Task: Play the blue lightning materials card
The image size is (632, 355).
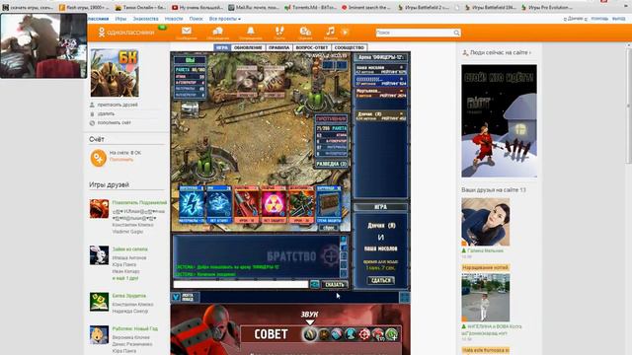Action: coord(192,204)
